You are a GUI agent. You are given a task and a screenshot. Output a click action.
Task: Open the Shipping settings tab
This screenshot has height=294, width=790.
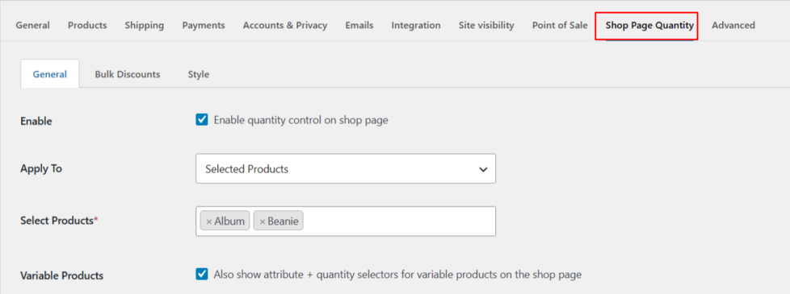pyautogui.click(x=144, y=25)
